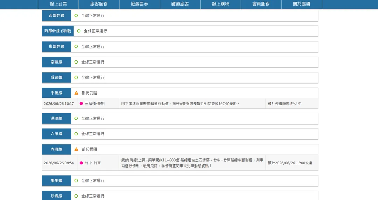378x200 pixels.
Task: Click the timestamp 2026/06/26 10:17
Action: tap(59, 104)
